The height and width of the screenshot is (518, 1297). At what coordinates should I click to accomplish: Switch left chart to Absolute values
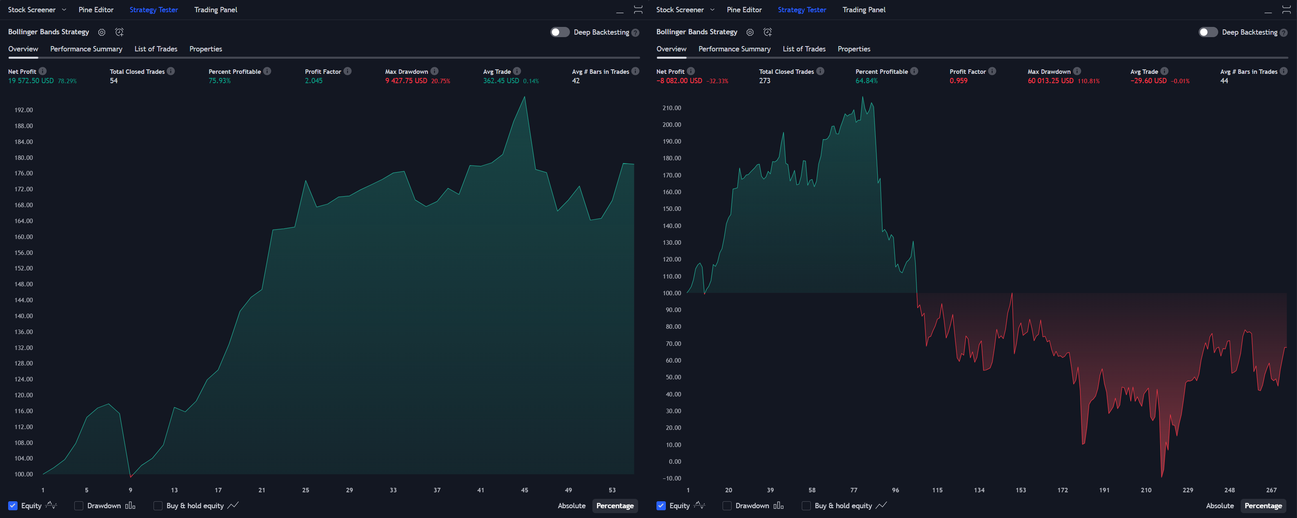(572, 505)
